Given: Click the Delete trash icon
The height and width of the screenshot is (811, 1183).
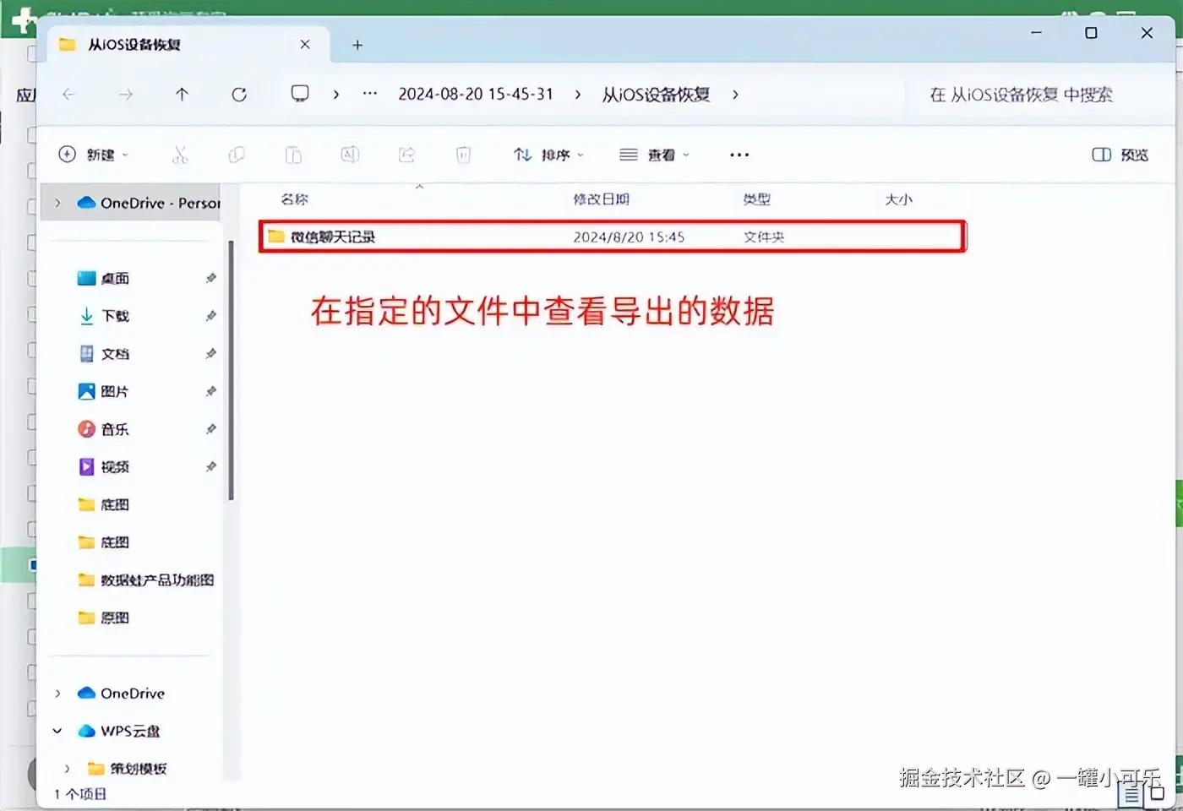Looking at the screenshot, I should click(463, 155).
